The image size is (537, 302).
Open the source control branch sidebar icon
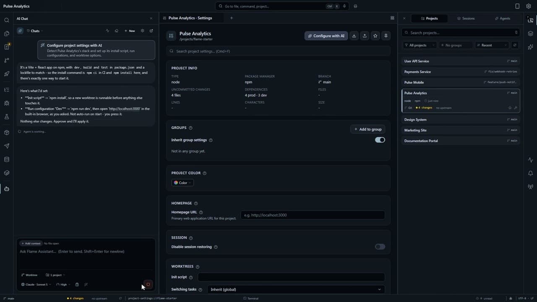(6, 60)
